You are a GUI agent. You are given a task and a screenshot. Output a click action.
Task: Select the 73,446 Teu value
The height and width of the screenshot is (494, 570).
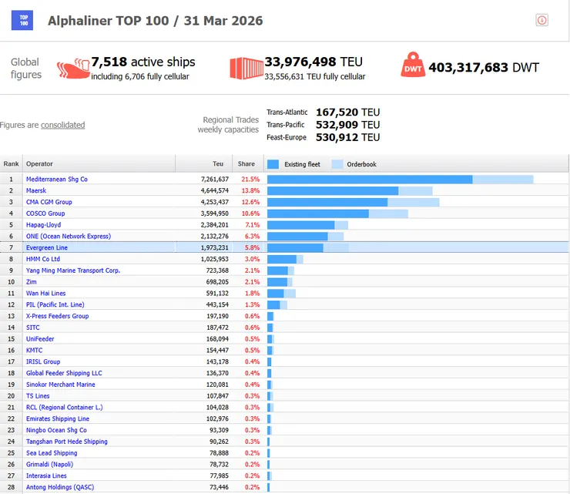pos(219,487)
